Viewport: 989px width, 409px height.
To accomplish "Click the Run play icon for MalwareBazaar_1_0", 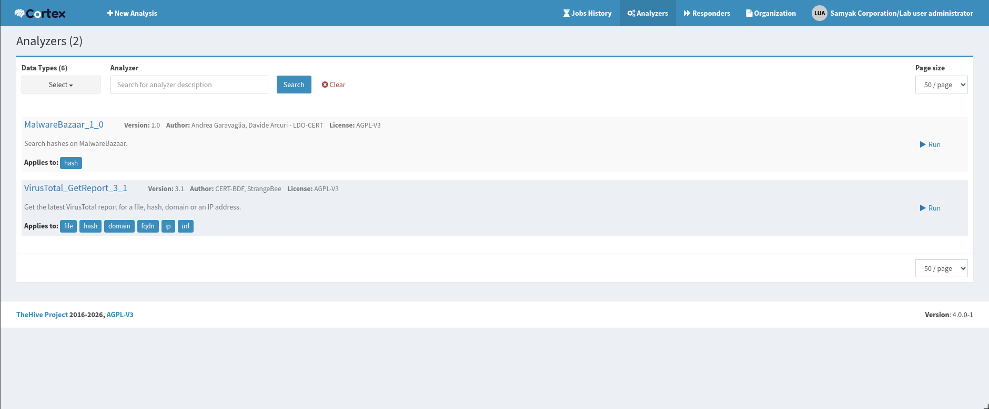I will pos(923,144).
